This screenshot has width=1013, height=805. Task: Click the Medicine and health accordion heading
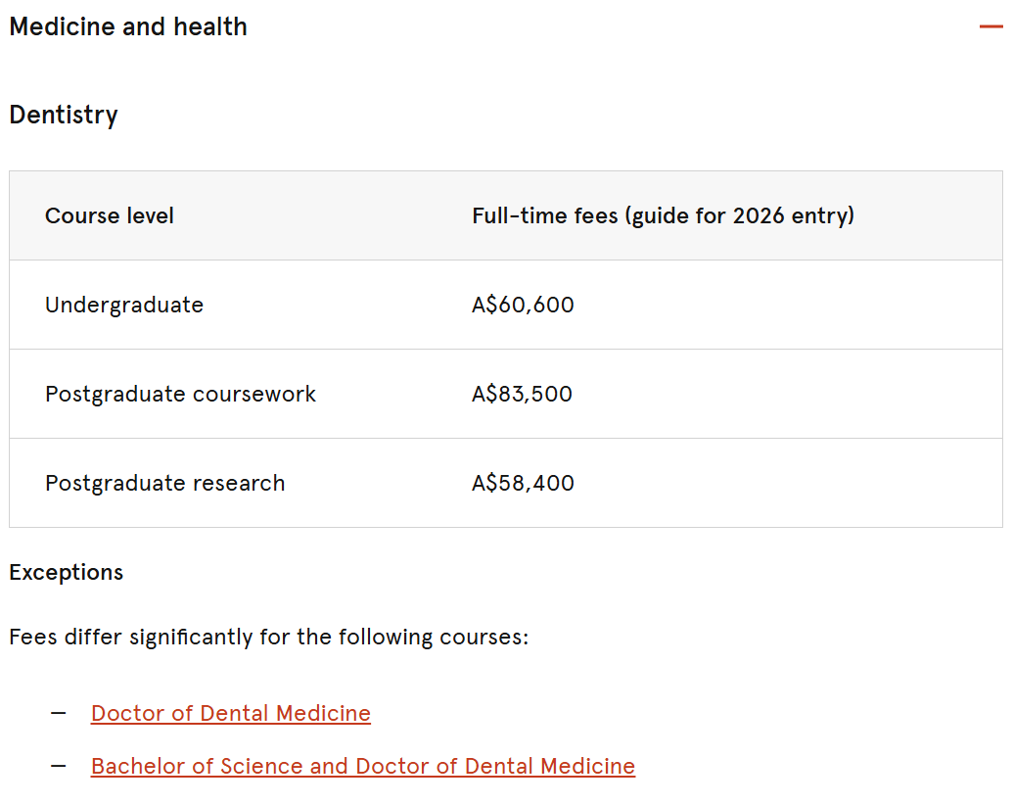coord(128,26)
